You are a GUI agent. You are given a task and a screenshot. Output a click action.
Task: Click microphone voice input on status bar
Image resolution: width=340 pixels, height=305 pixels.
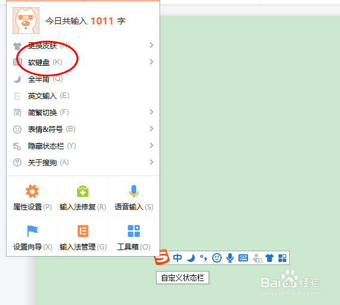point(230,258)
